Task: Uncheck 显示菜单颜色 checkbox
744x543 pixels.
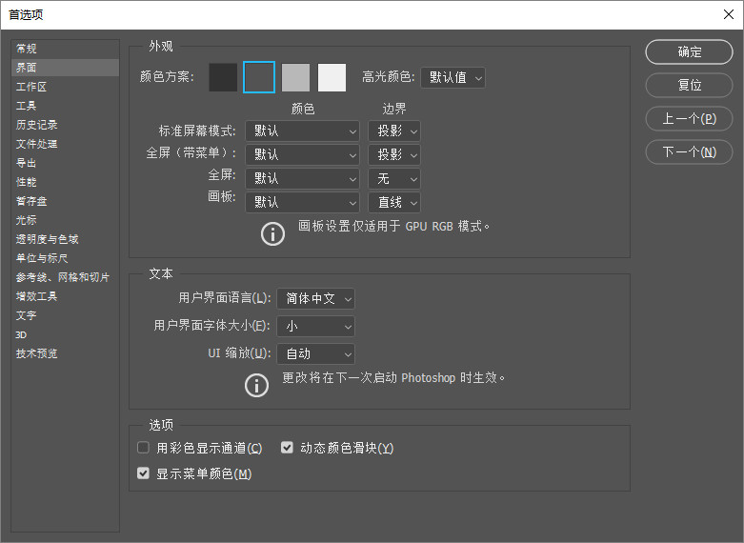Action: point(143,473)
